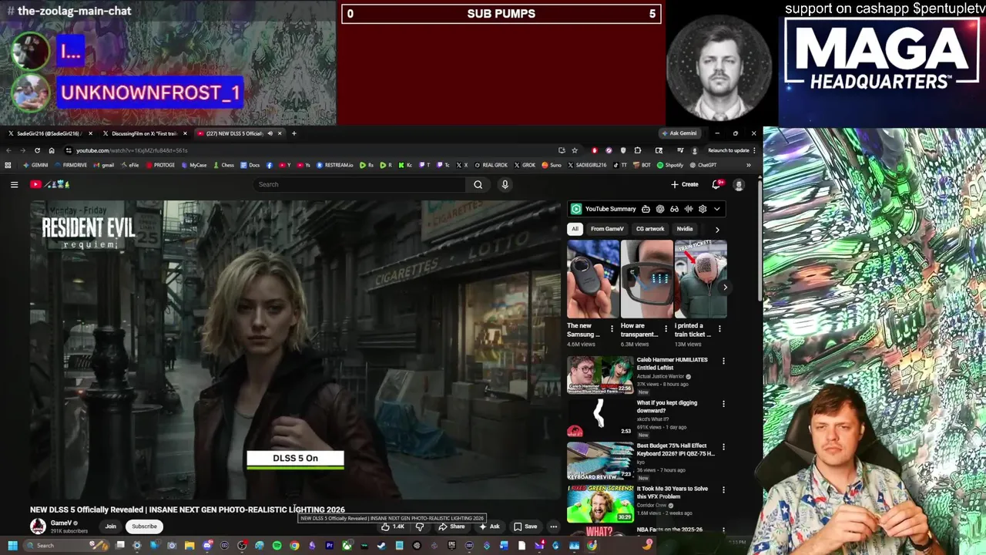
Task: Activate voice search microphone
Action: (505, 184)
